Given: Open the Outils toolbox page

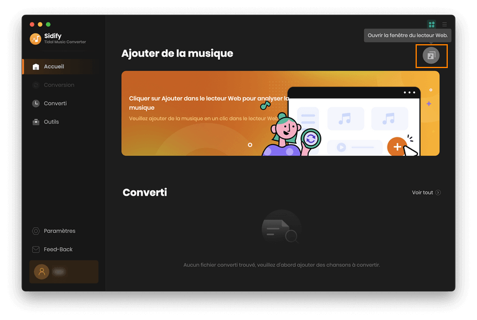Looking at the screenshot, I should pyautogui.click(x=51, y=122).
